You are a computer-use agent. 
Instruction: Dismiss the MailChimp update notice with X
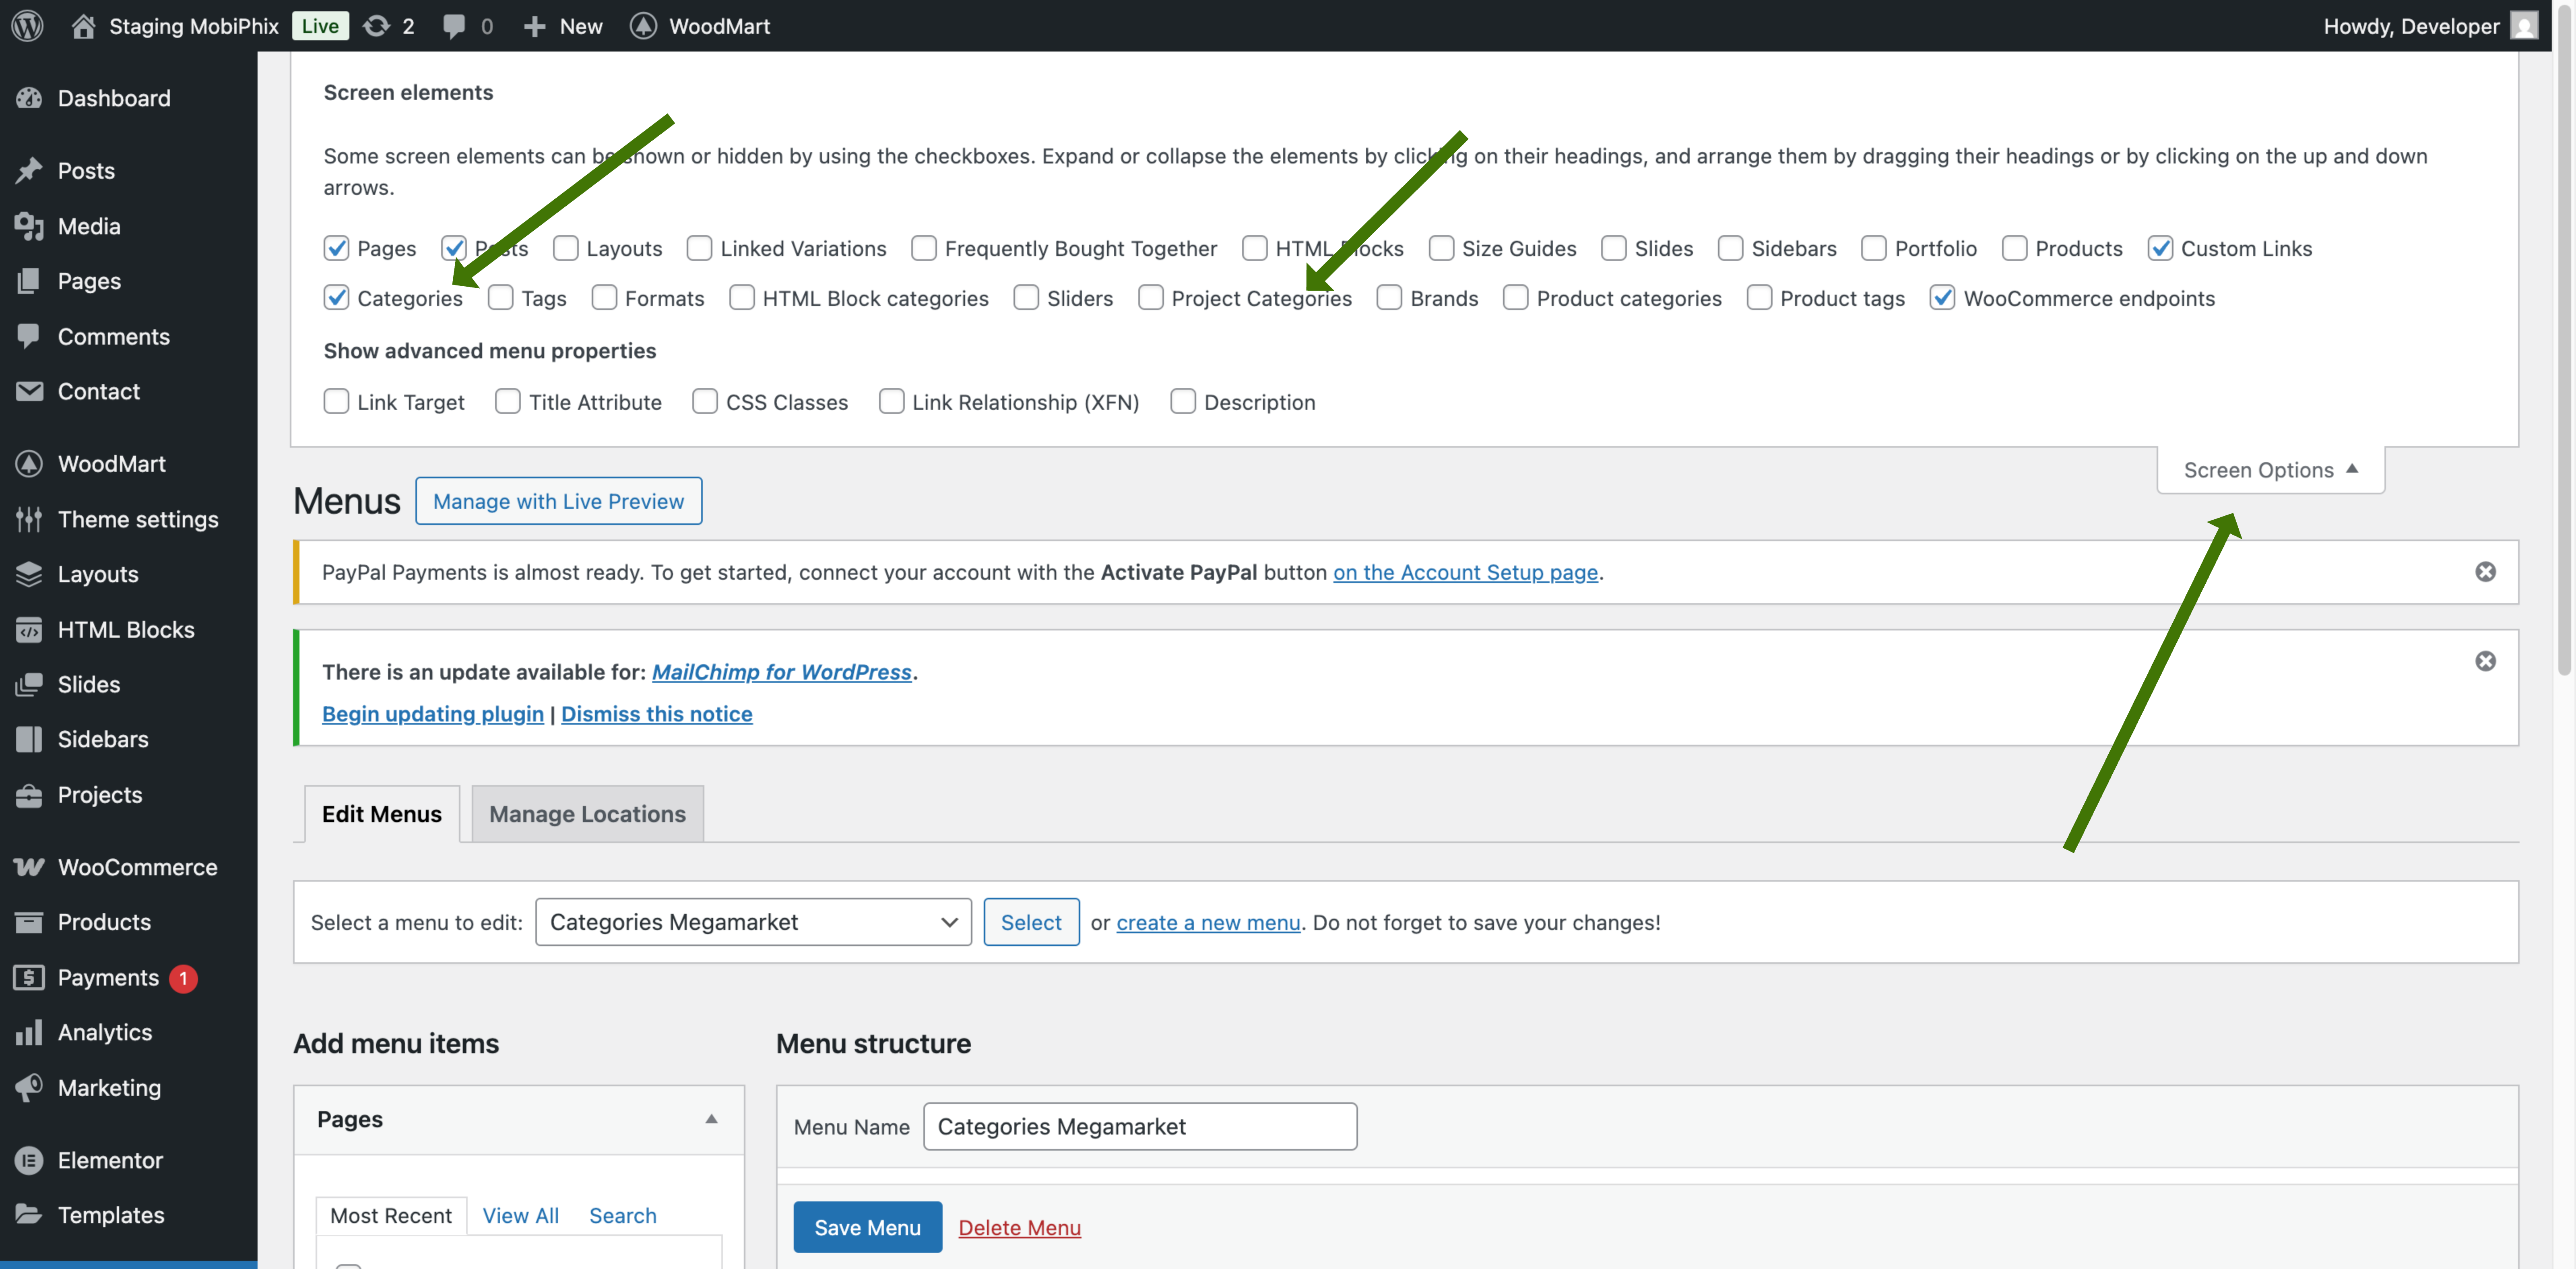coord(2485,661)
